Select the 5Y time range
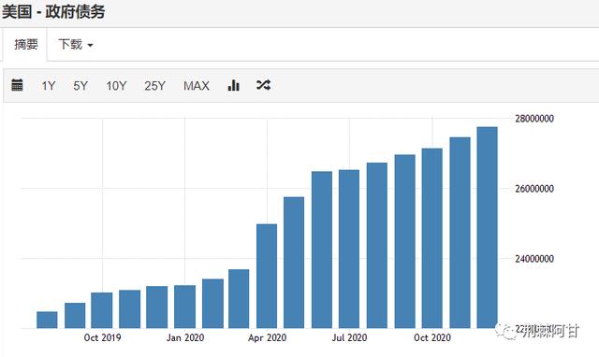 click(80, 85)
